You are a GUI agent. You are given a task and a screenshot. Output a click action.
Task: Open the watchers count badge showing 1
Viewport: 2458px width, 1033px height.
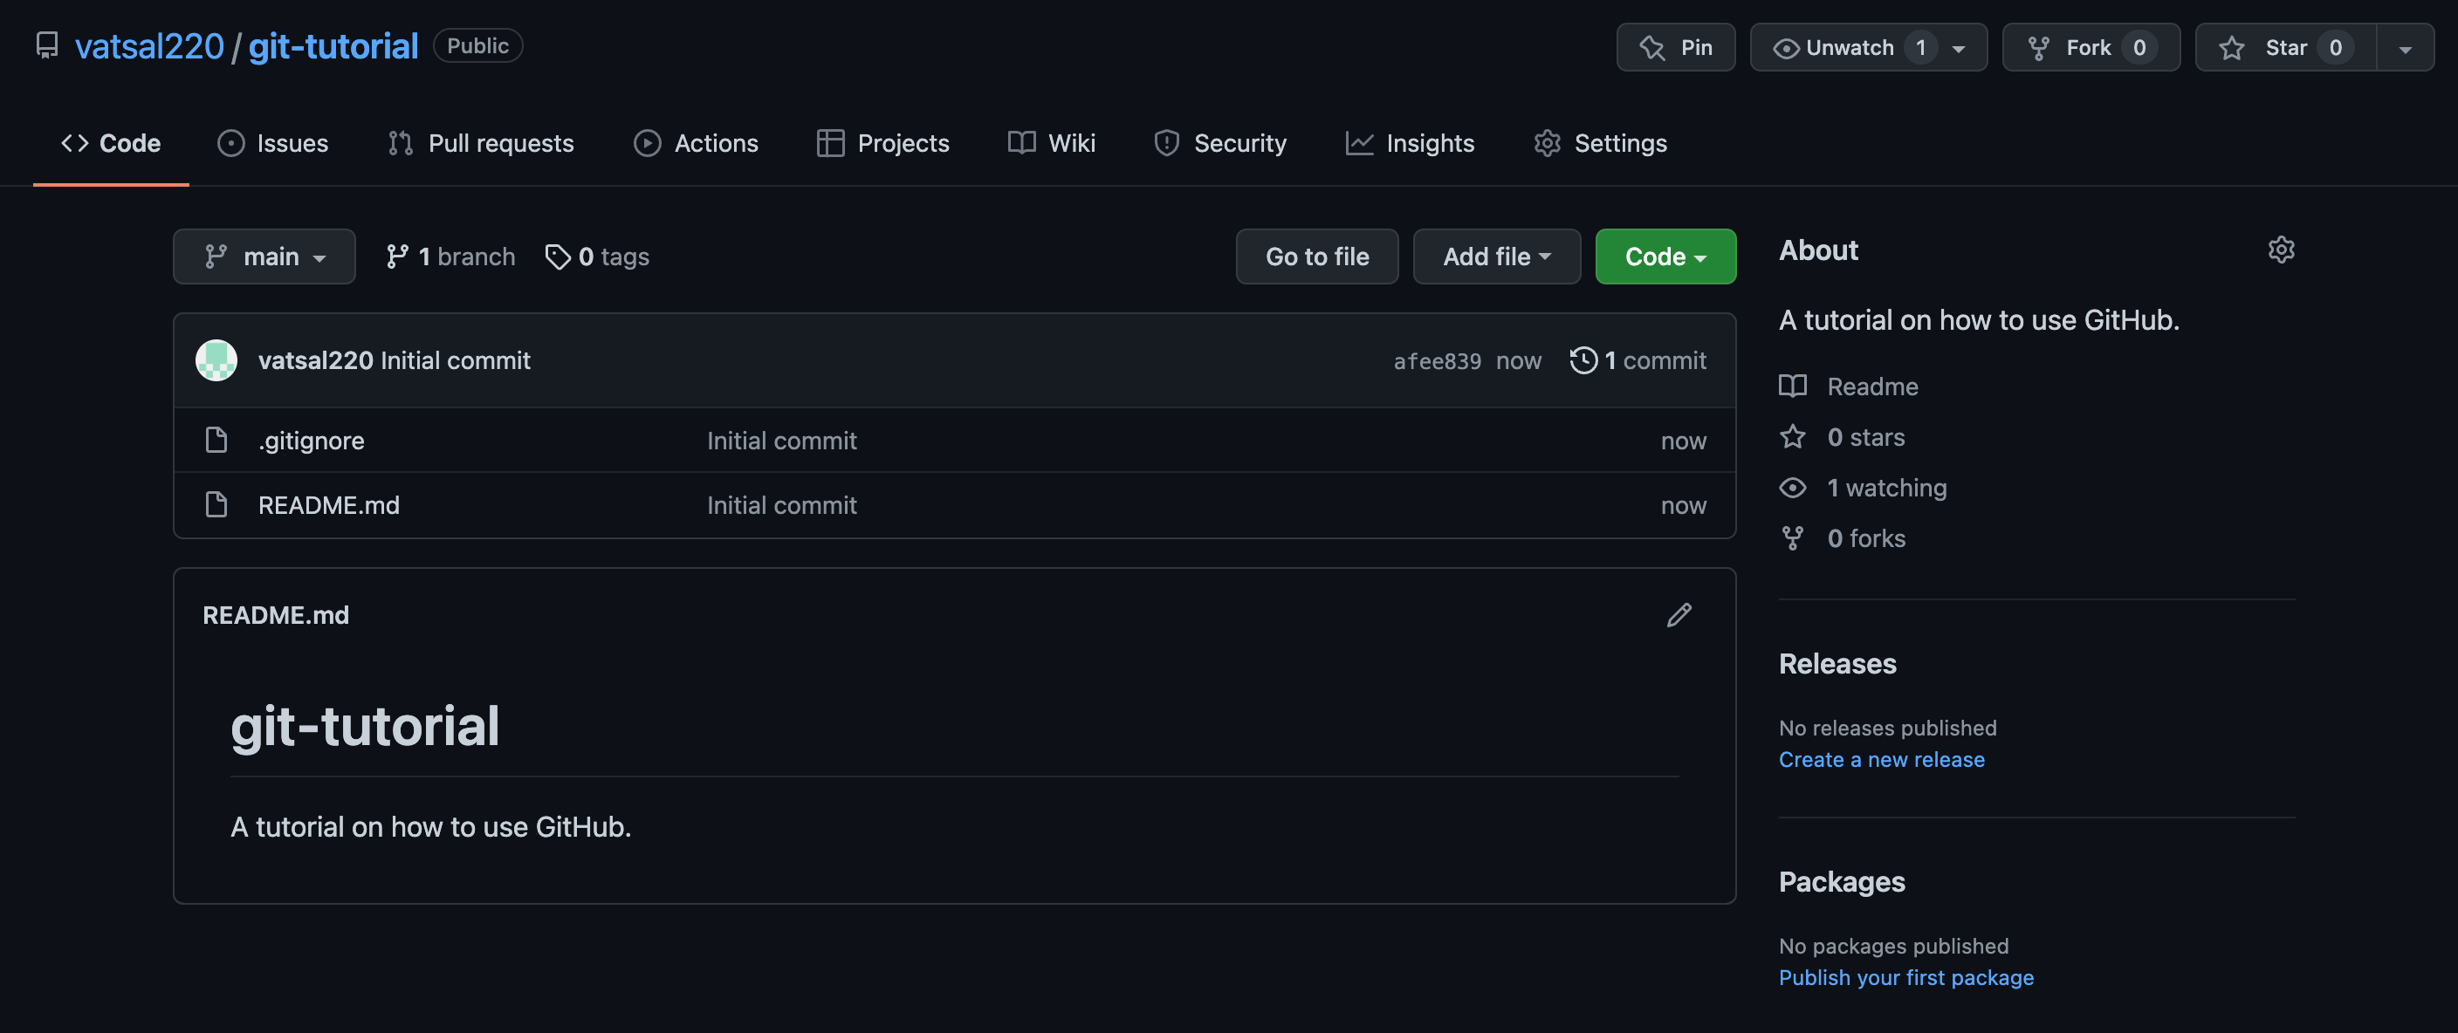pos(1919,47)
